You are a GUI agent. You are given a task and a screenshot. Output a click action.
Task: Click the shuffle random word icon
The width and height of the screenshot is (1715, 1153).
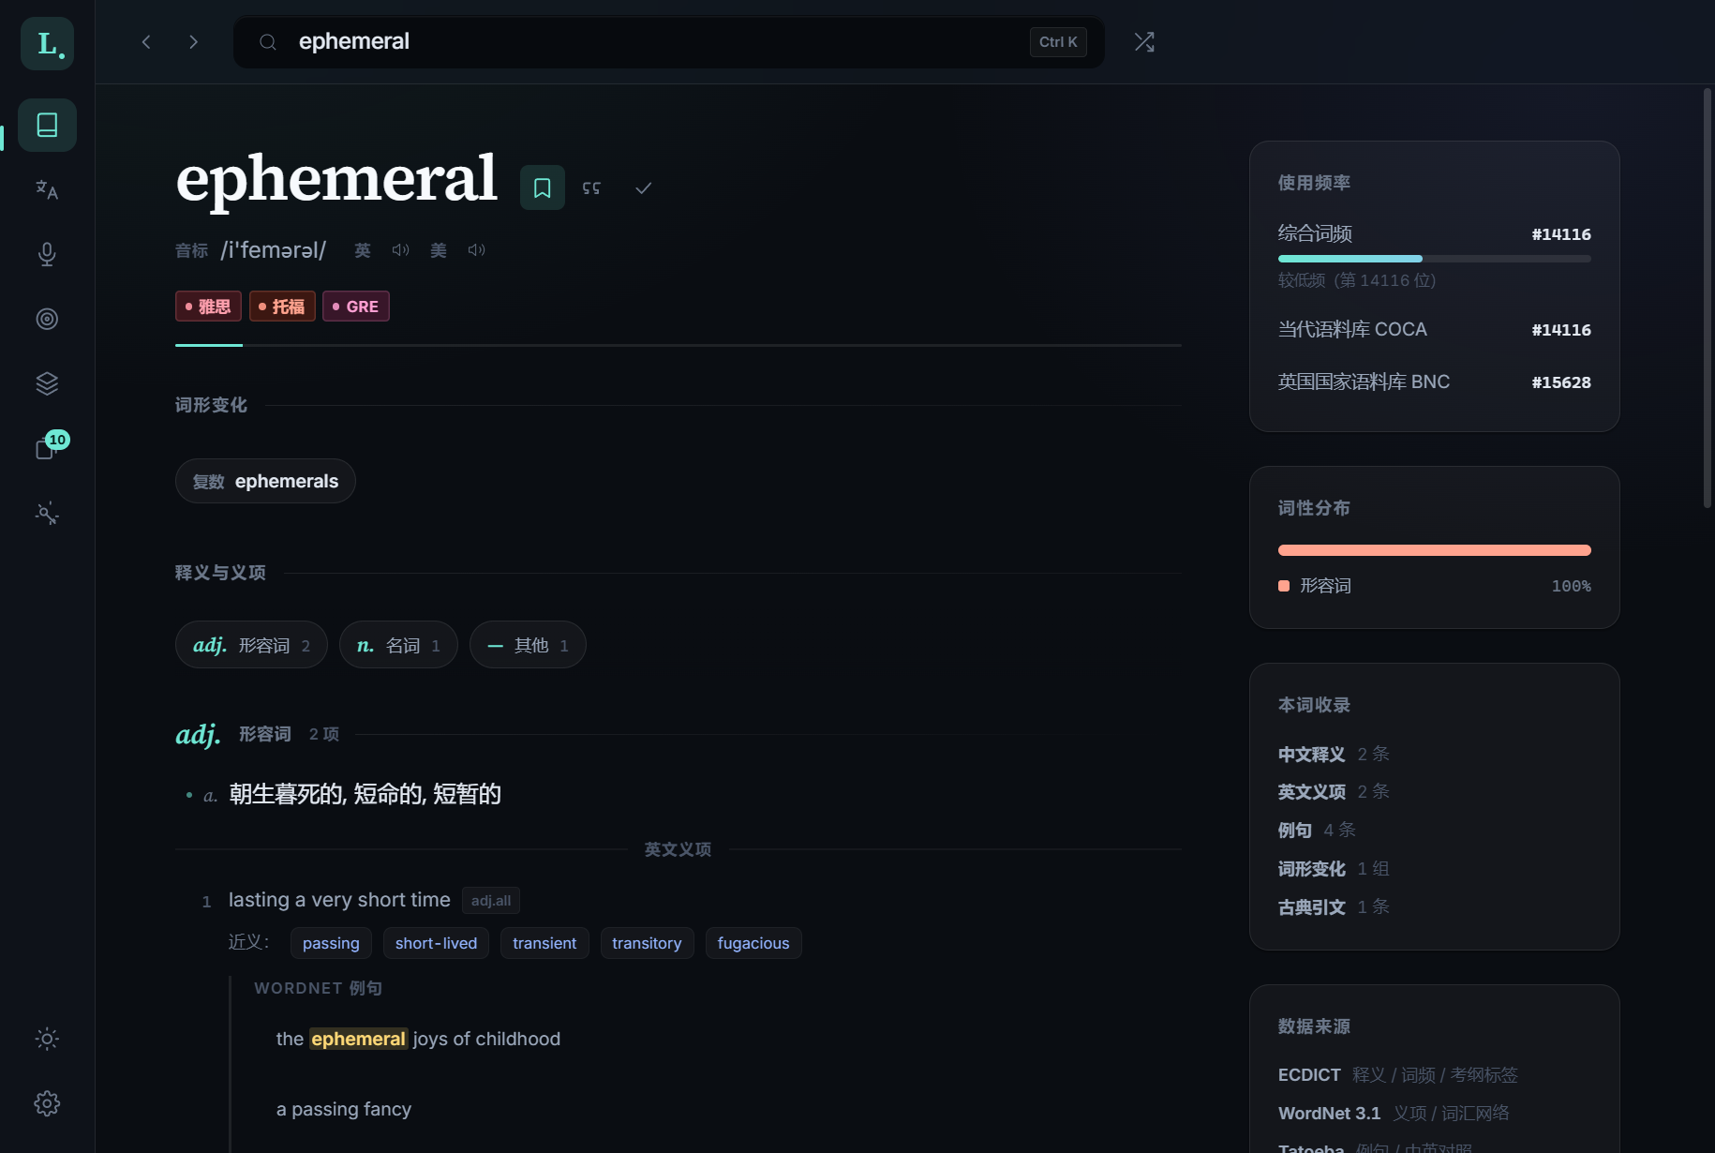click(x=1144, y=42)
